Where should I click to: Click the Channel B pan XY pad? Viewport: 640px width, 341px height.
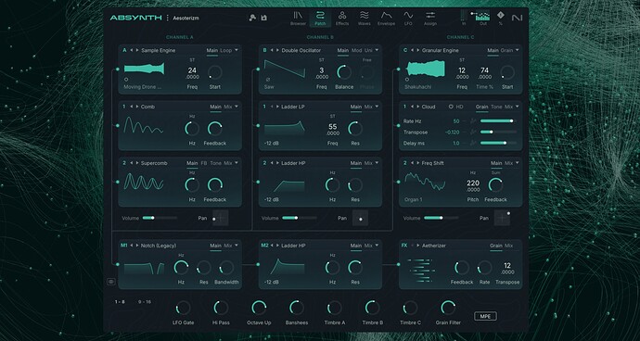coord(360,219)
